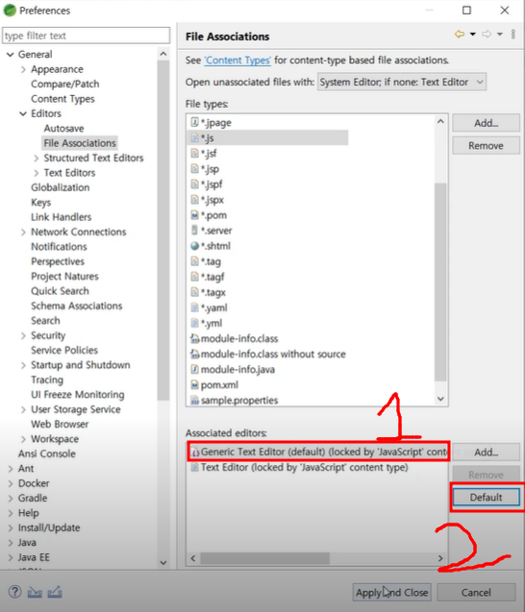This screenshot has height=612, width=525.
Task: Select UI Freeze Monitoring tree item
Action: 78,395
